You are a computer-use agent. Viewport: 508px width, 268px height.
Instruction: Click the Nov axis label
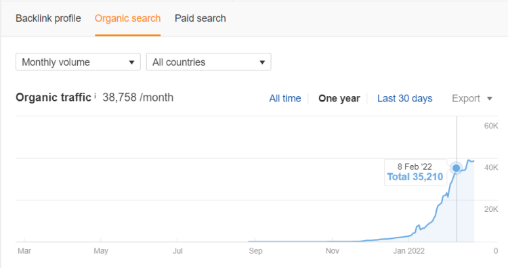pyautogui.click(x=333, y=251)
